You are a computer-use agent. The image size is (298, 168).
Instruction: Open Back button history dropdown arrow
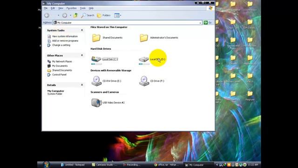(59, 15)
